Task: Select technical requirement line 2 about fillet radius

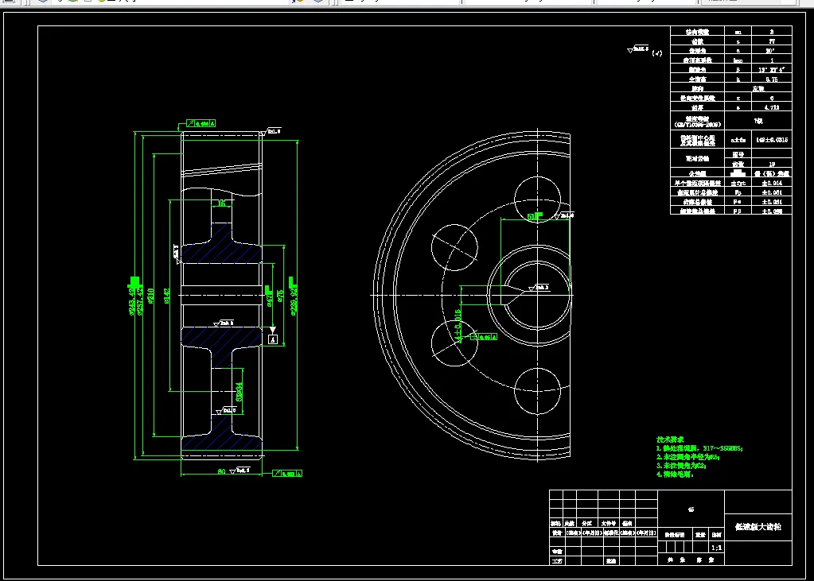Action: click(x=687, y=457)
